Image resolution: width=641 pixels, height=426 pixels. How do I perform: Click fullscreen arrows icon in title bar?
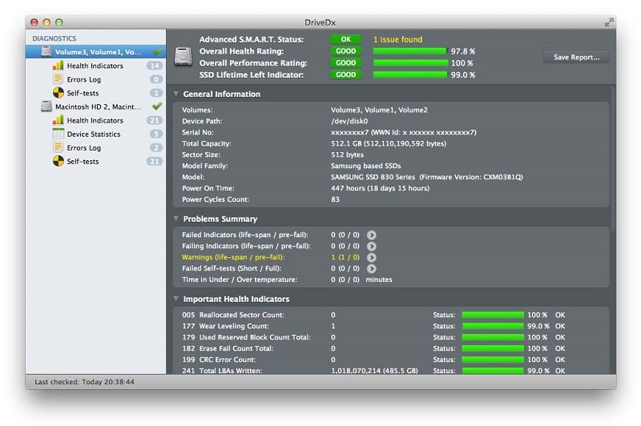tap(609, 22)
